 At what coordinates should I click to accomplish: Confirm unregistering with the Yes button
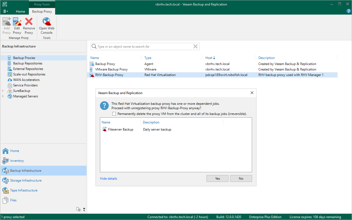point(217,179)
